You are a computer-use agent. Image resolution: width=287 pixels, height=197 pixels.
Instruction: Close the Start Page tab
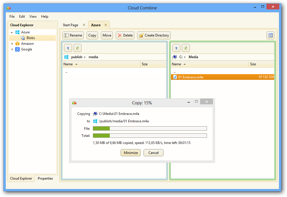84,25
